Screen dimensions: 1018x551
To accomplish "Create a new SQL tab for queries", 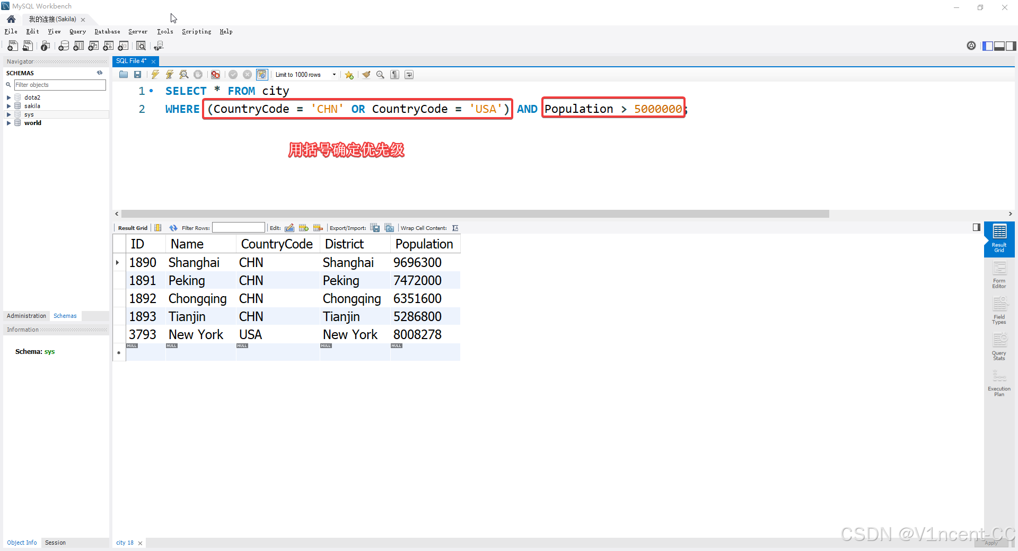I will 13,46.
